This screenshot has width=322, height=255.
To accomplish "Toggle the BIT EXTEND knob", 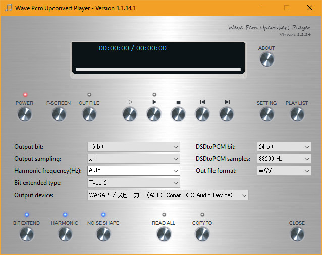I will [x=26, y=234].
